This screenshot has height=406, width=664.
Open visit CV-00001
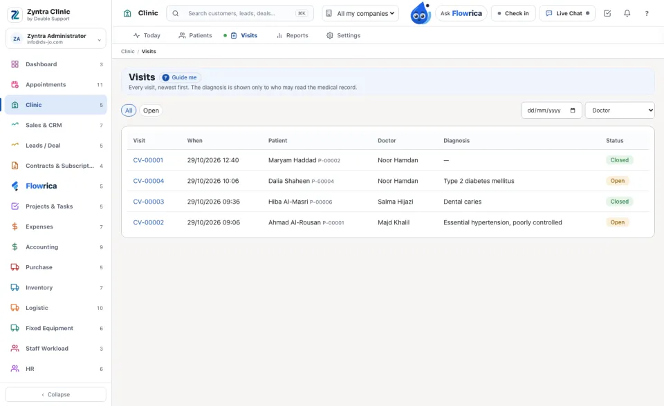[148, 160]
